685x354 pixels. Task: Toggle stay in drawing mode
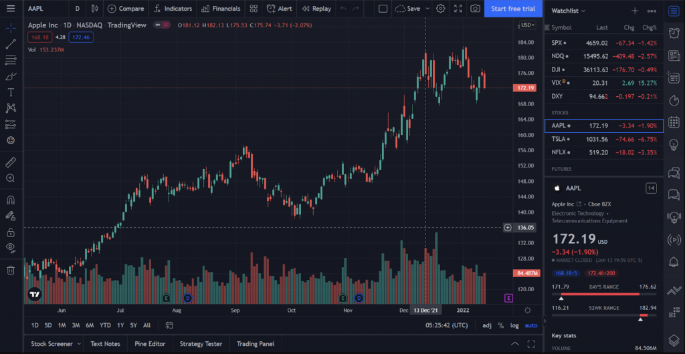pos(11,216)
